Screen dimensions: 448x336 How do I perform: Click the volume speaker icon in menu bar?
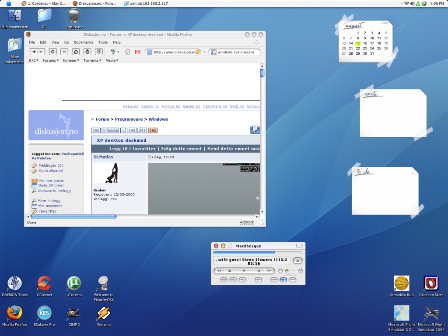[412, 3]
